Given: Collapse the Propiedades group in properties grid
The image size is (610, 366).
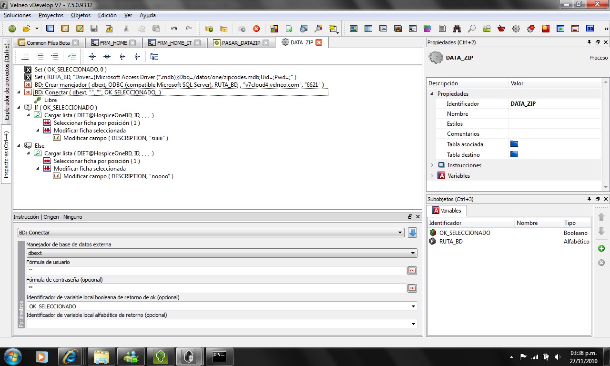Looking at the screenshot, I should click(x=432, y=94).
